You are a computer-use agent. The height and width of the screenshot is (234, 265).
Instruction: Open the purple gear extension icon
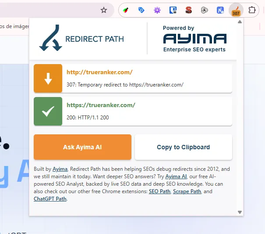pos(157,11)
